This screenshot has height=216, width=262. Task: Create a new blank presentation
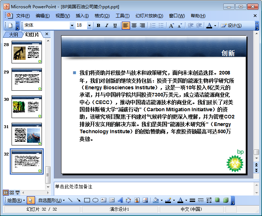[x=10, y=26]
